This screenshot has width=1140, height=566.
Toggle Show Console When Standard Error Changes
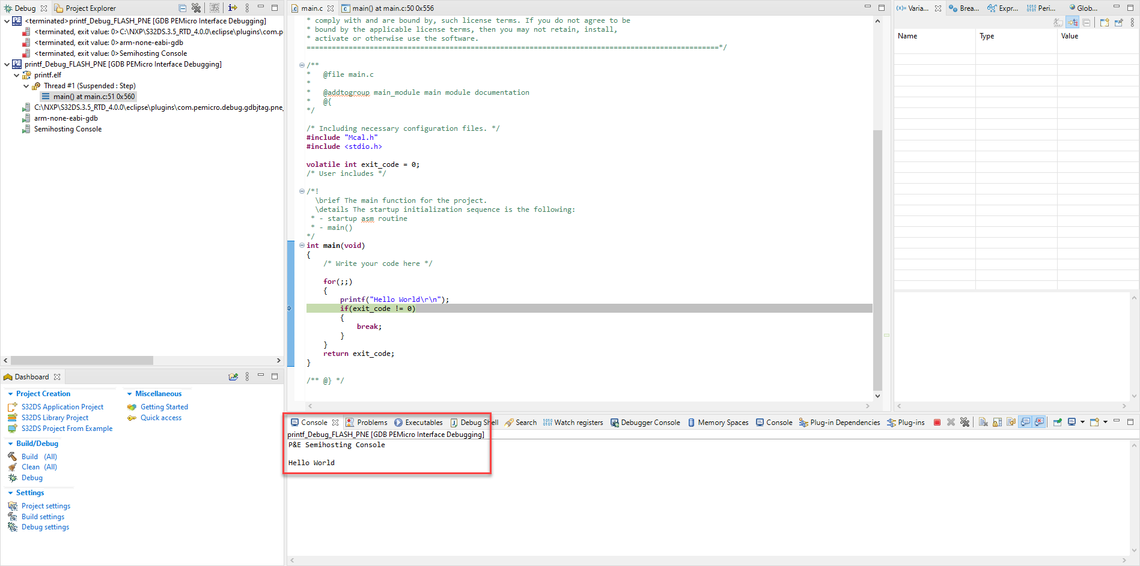[1039, 423]
